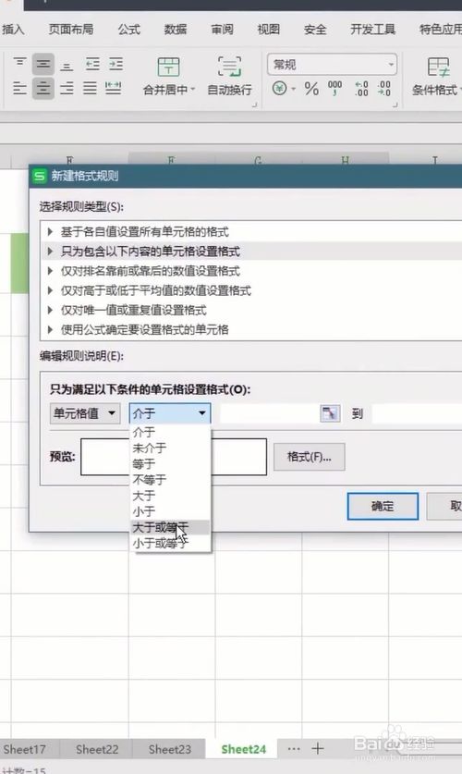Open the 页面布局 ribbon tab
Screen dimensions: 462x774
coord(71,30)
